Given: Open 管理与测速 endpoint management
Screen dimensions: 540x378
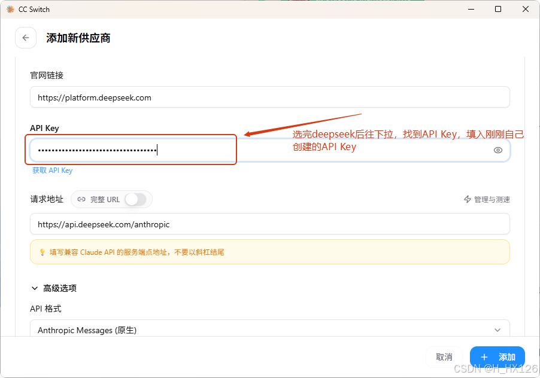Looking at the screenshot, I should (x=487, y=200).
